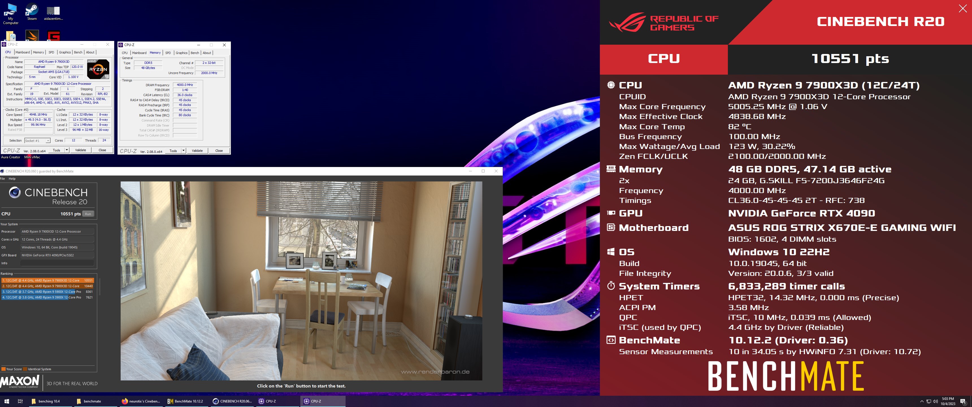Switch to CINEBENCH R20.06 taskbar item
This screenshot has height=407, width=972.
click(x=232, y=401)
